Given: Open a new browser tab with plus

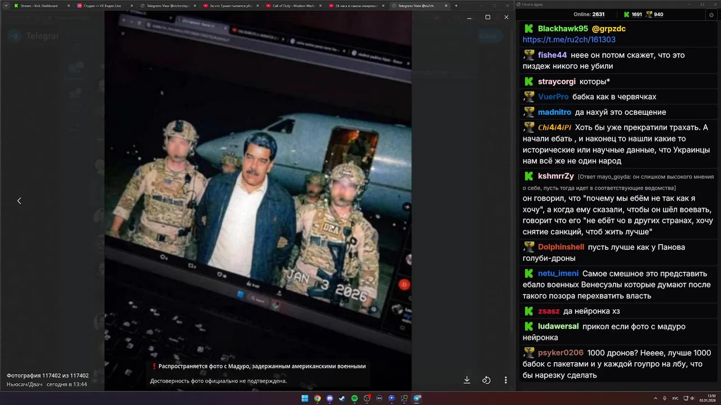Looking at the screenshot, I should coord(456,6).
